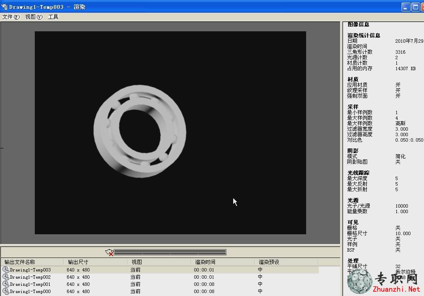Click the icon of Drawing1-Temp002 row
Screen dimensions: 424x296
6,277
